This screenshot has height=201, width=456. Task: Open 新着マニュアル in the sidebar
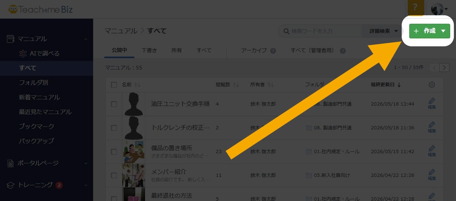(39, 97)
